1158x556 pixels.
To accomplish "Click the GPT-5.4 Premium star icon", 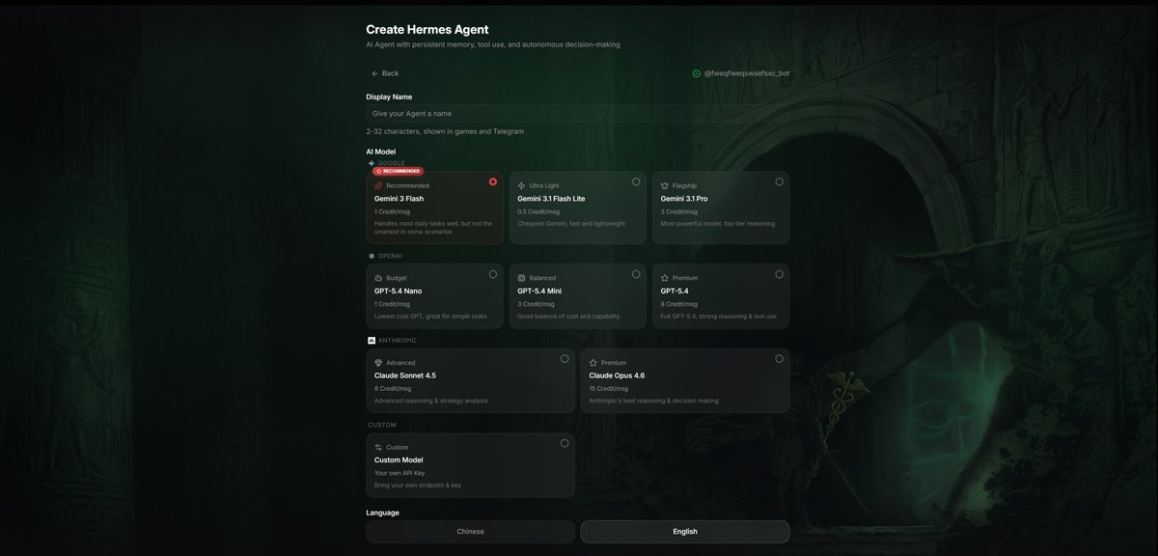I will [665, 278].
